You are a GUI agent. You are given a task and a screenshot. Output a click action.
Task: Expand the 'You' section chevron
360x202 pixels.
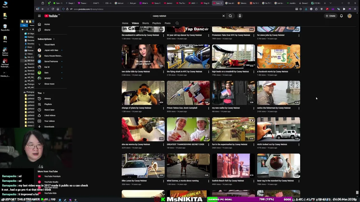point(44,93)
